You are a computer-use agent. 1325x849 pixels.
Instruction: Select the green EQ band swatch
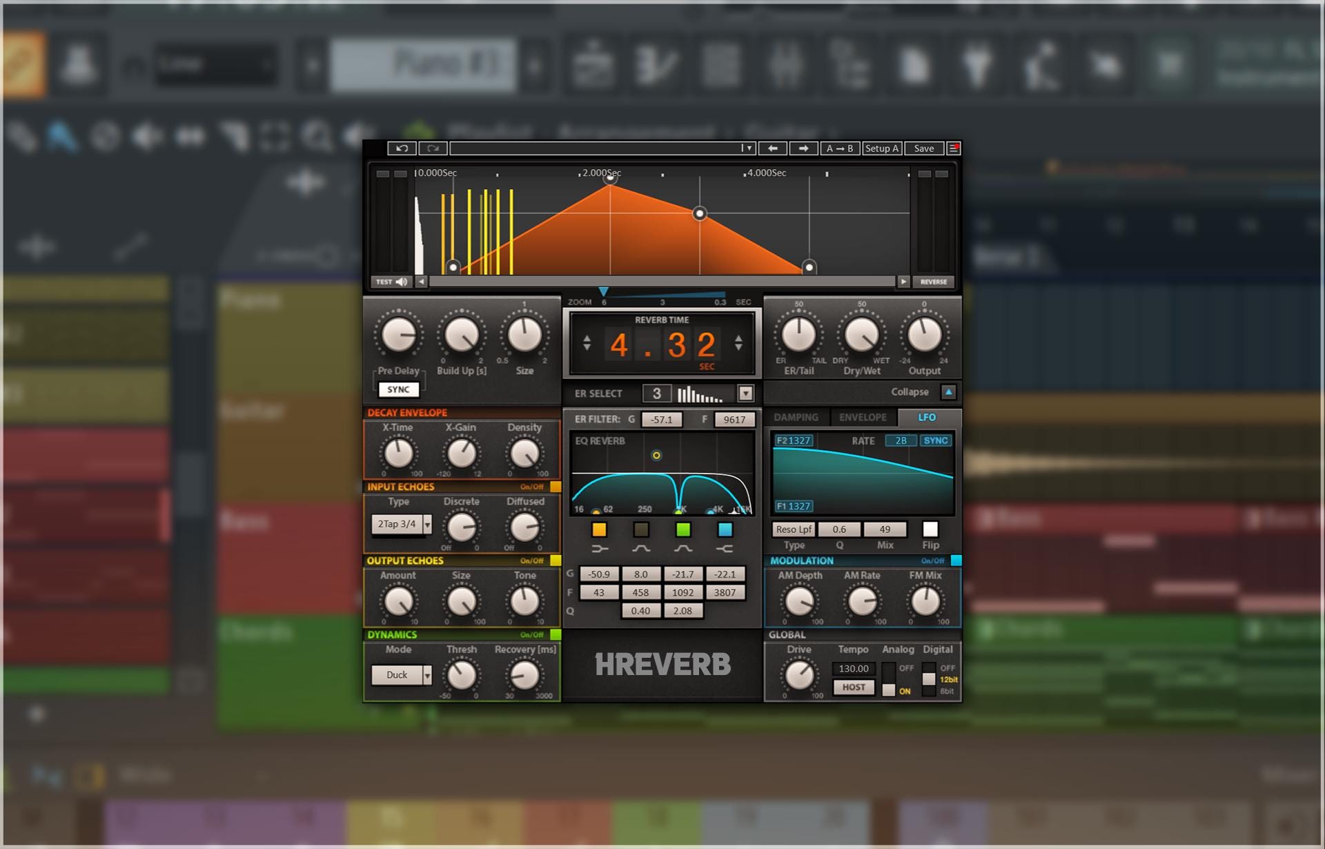683,529
